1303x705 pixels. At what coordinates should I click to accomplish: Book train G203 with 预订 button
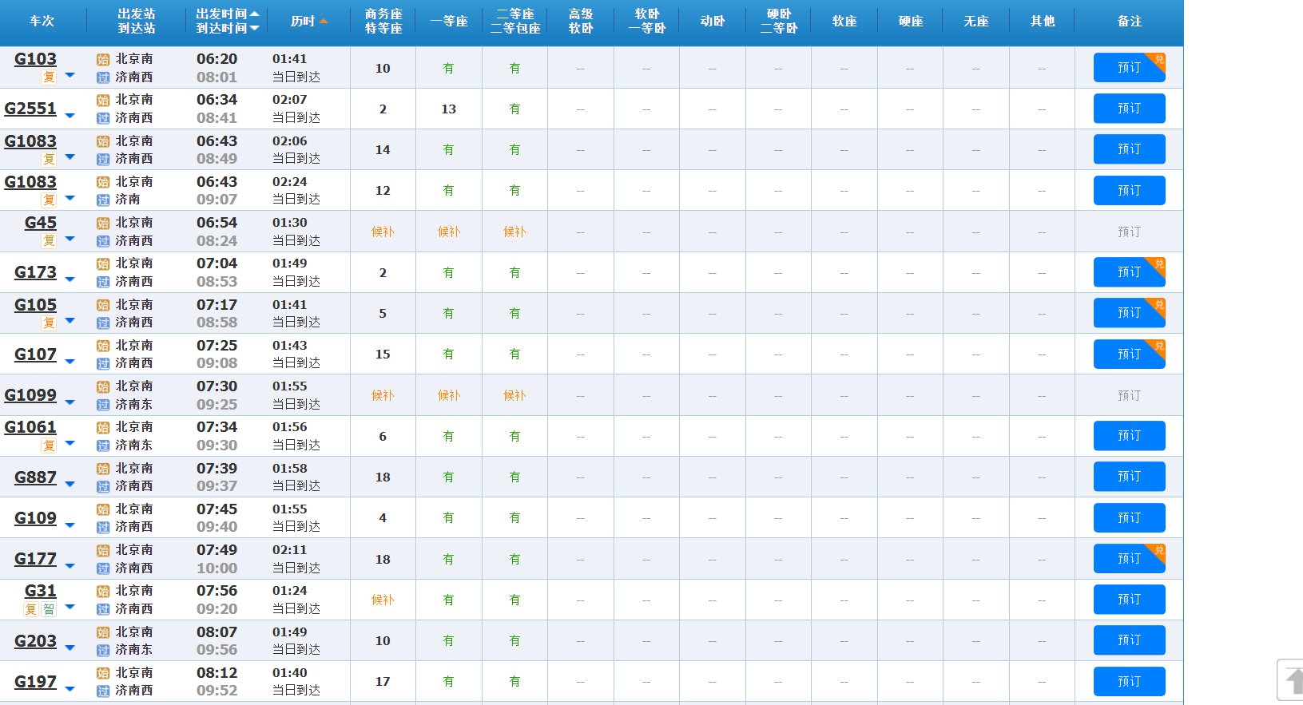[x=1129, y=640]
